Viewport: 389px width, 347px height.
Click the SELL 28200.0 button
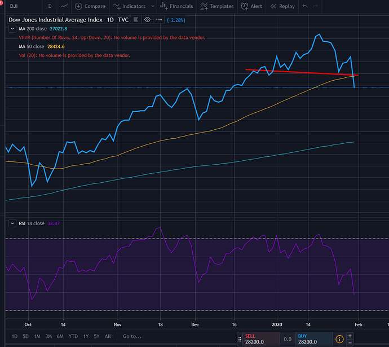260,339
